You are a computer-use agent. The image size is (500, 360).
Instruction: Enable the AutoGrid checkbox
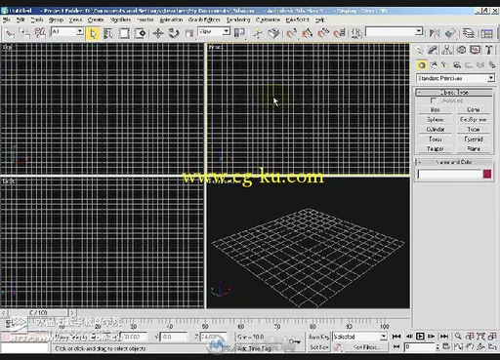434,100
